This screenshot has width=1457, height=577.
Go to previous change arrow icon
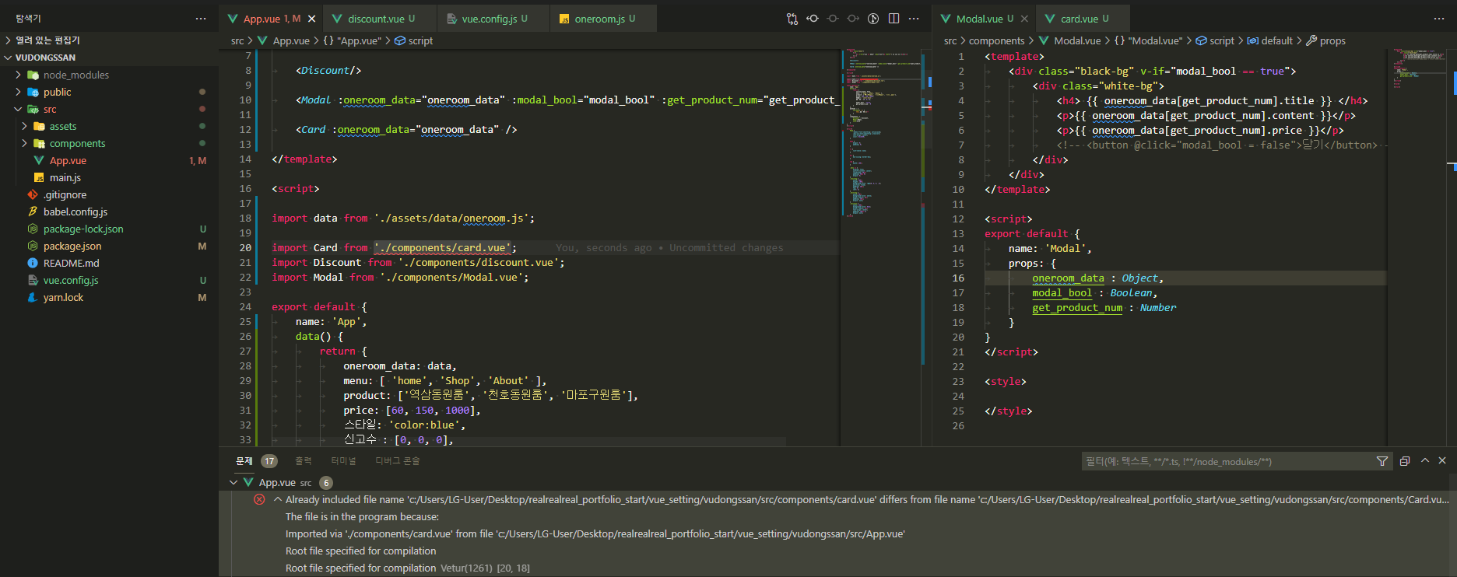[x=813, y=19]
